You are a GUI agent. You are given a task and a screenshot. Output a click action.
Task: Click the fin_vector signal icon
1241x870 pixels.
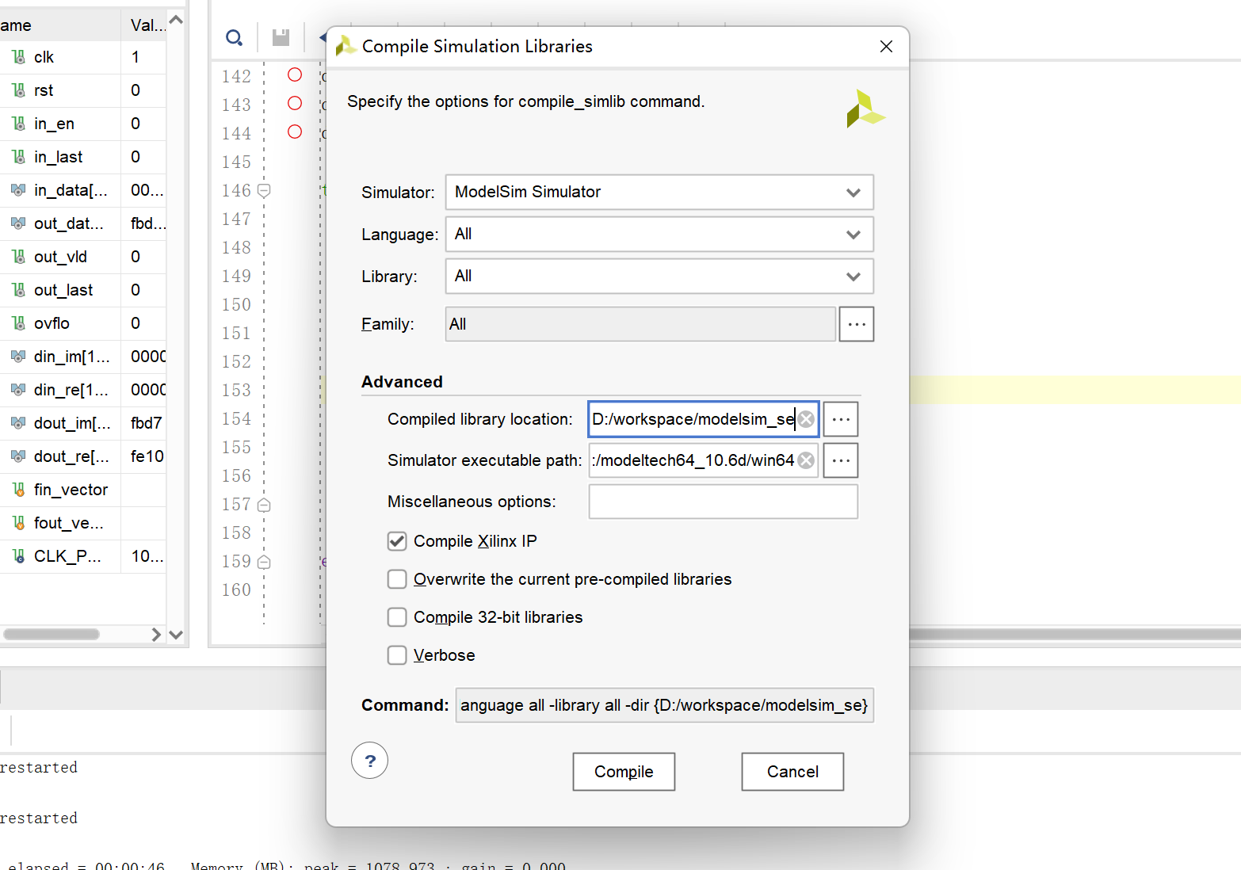pos(18,490)
